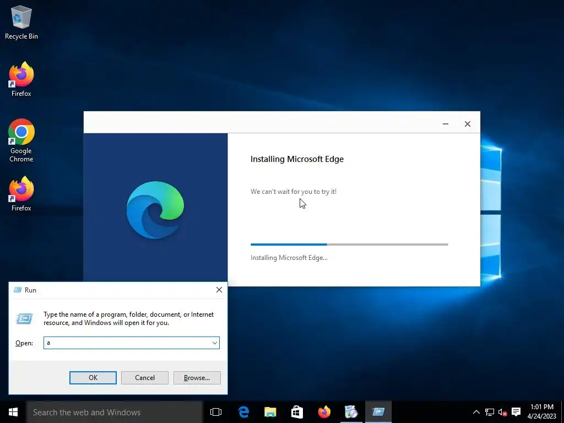Click the Installing Microsoft Edge heading

point(297,159)
